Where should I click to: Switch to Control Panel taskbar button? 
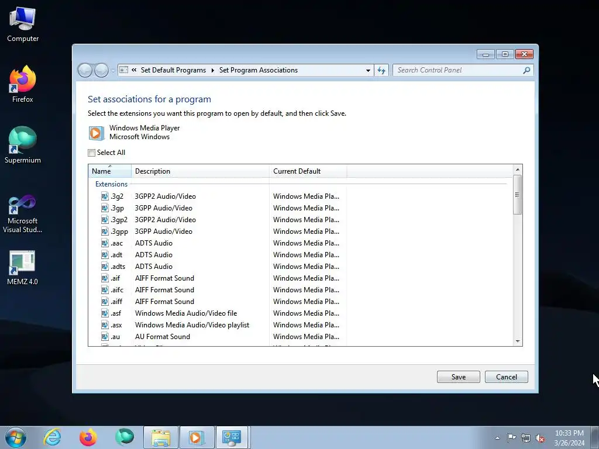233,437
